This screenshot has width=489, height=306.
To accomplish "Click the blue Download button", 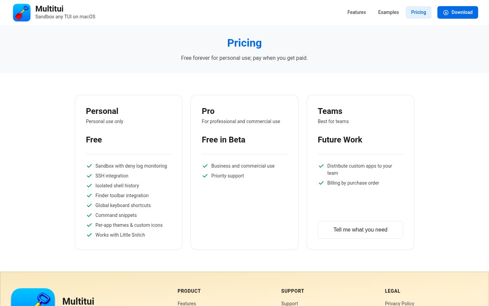I will (x=457, y=12).
